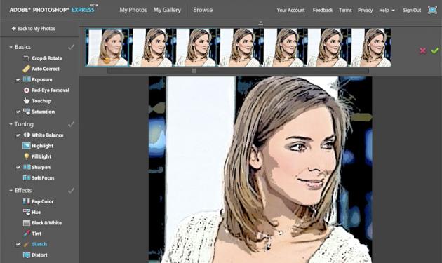Click the Pop Color icon
The width and height of the screenshot is (442, 263).
(27, 201)
